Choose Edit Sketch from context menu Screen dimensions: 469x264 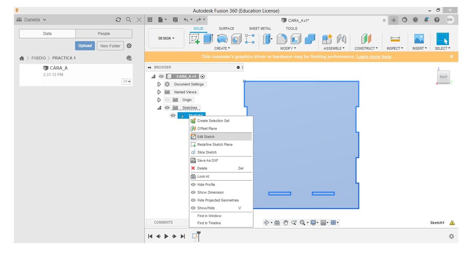pyautogui.click(x=221, y=136)
